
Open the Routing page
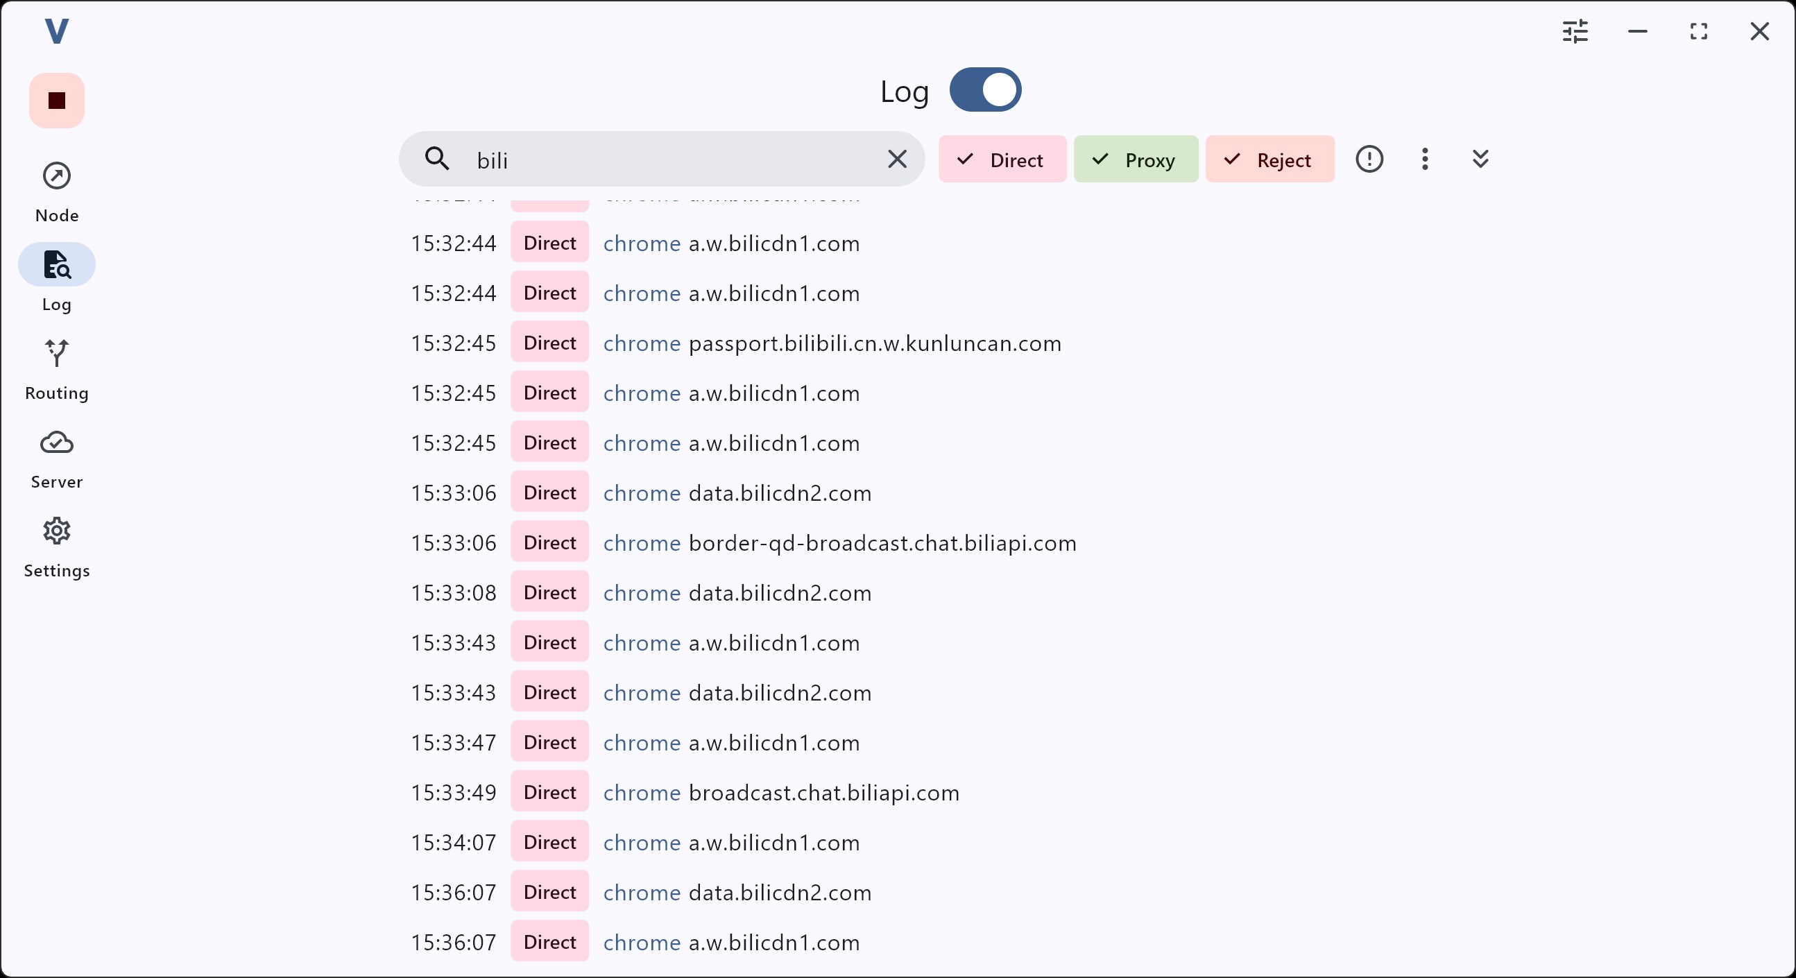[x=56, y=370]
